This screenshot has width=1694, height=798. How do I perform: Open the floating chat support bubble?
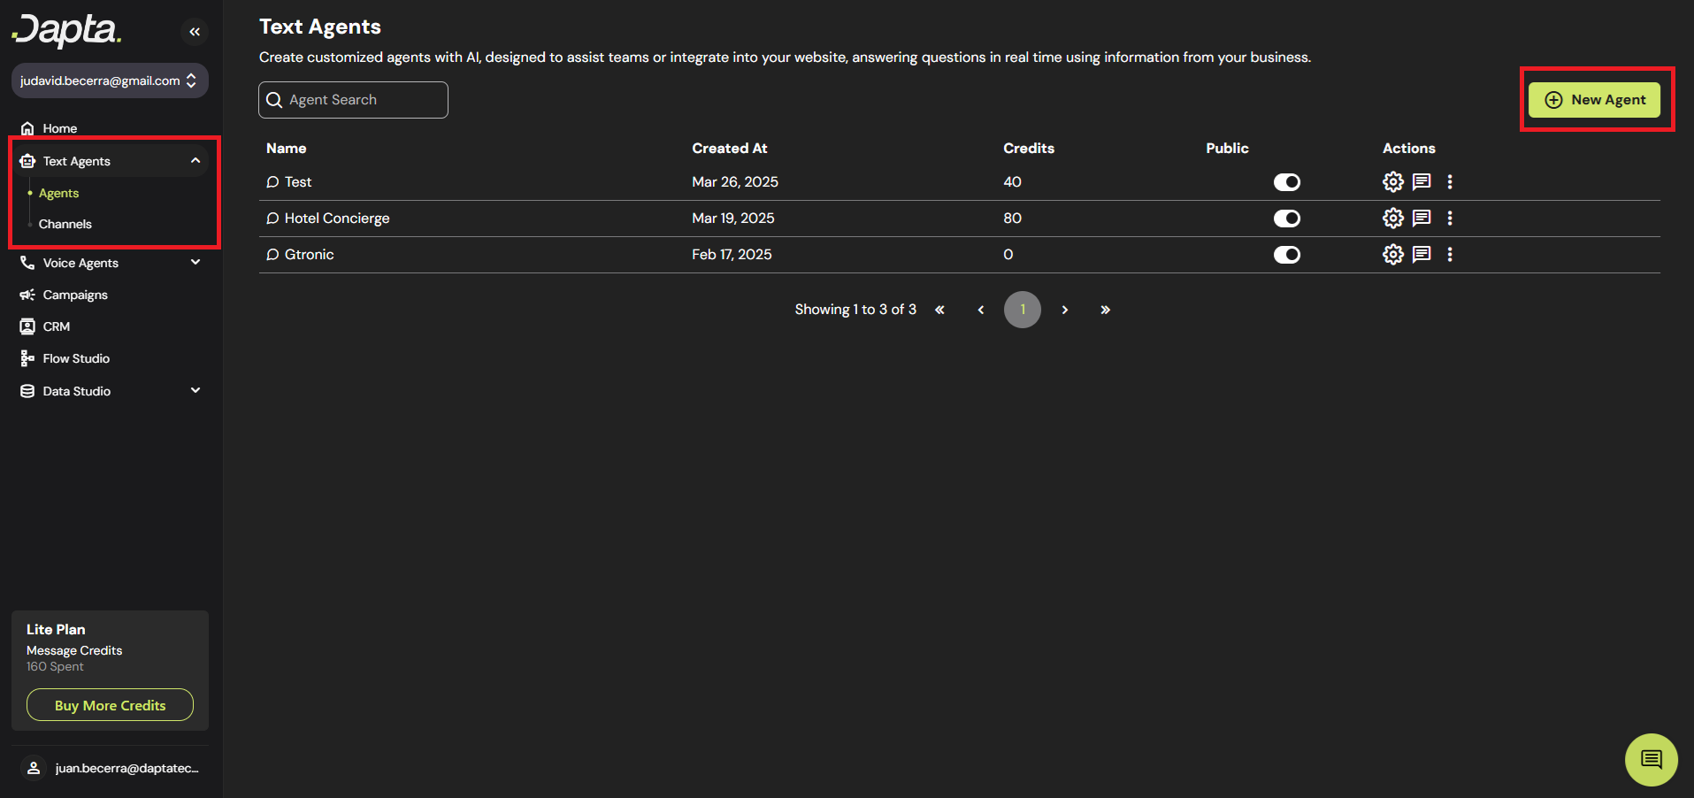[x=1651, y=759]
